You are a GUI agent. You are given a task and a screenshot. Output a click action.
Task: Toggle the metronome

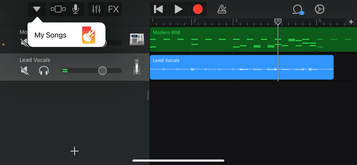point(221,9)
